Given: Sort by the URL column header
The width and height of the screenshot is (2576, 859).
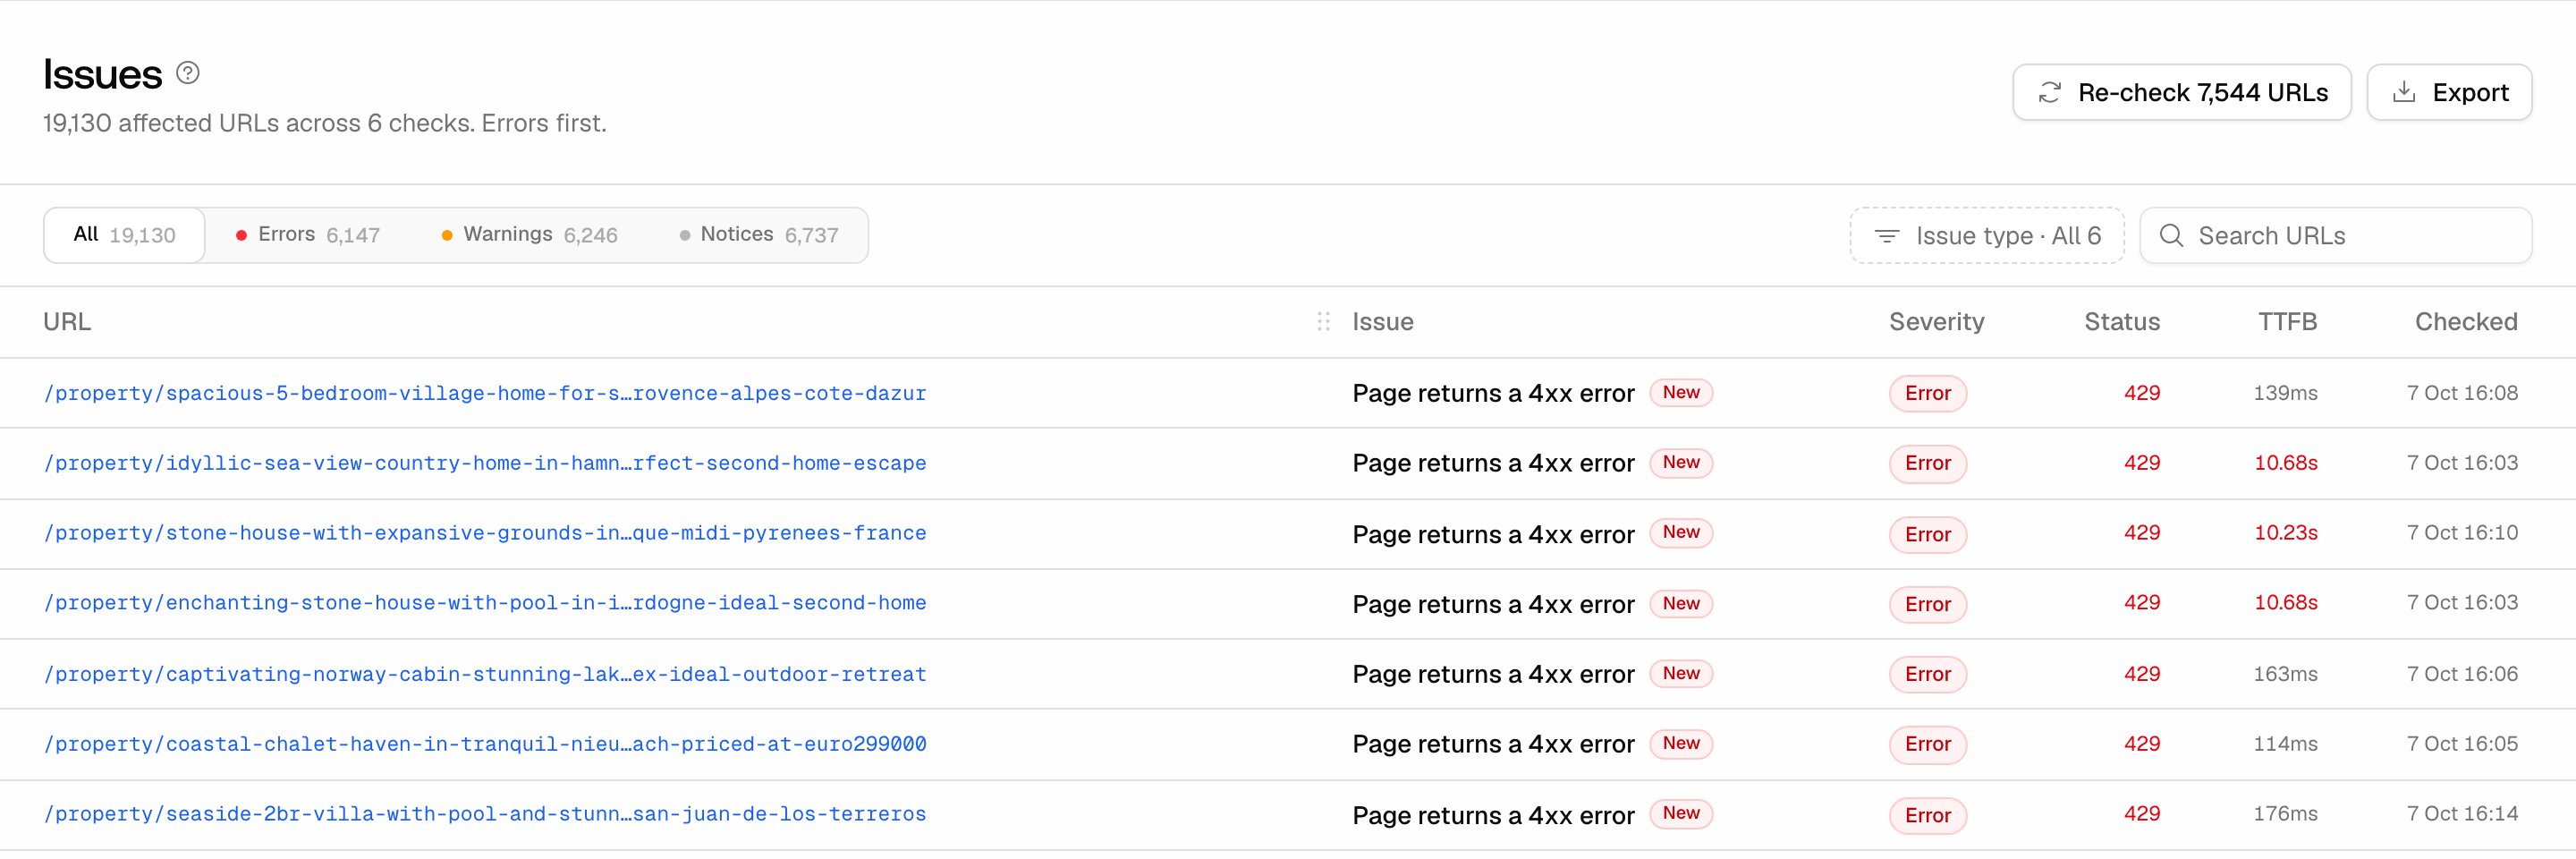Looking at the screenshot, I should pos(67,322).
